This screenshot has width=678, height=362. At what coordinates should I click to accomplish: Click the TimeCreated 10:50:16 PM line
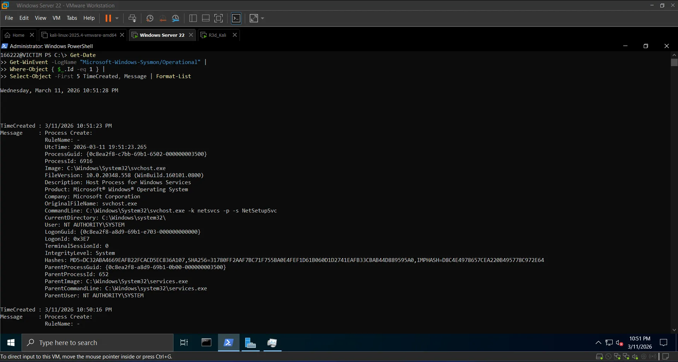(x=56, y=310)
